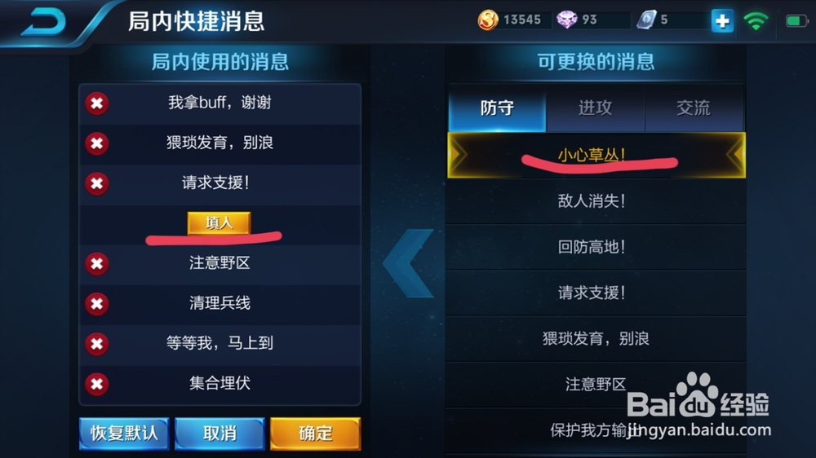
Task: Remove the 我拿buff，谢谢 message
Action: pyautogui.click(x=97, y=103)
